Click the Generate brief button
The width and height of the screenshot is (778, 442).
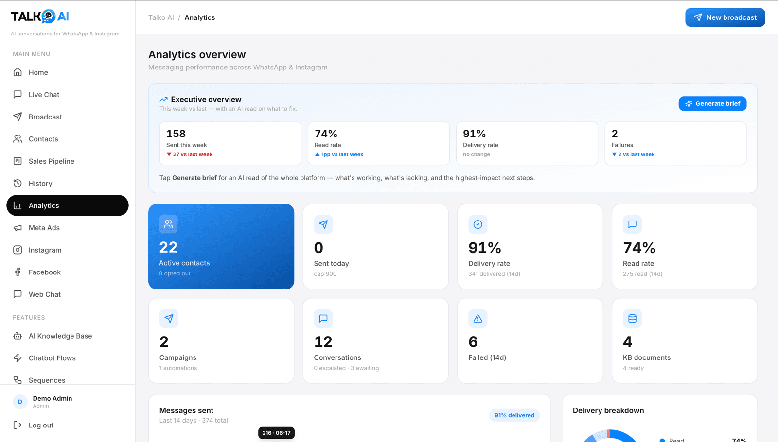pos(712,103)
